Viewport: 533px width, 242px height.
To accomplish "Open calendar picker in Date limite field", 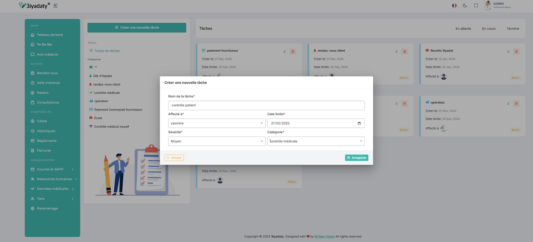I will [359, 123].
